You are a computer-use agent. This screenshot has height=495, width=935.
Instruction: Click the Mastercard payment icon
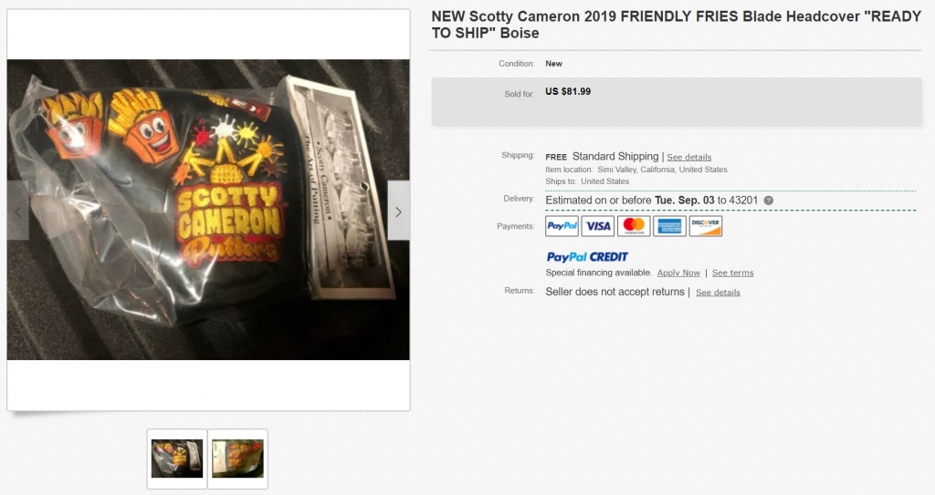[x=634, y=226]
